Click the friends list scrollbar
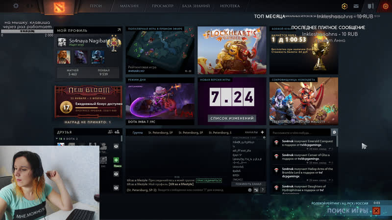The width and height of the screenshot is (392, 220). (x=122, y=139)
